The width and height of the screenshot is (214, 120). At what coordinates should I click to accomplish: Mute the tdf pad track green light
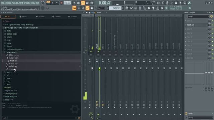click(98, 52)
